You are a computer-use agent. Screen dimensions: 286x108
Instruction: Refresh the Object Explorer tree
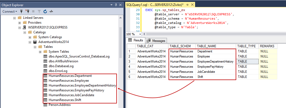[x=45, y=12]
